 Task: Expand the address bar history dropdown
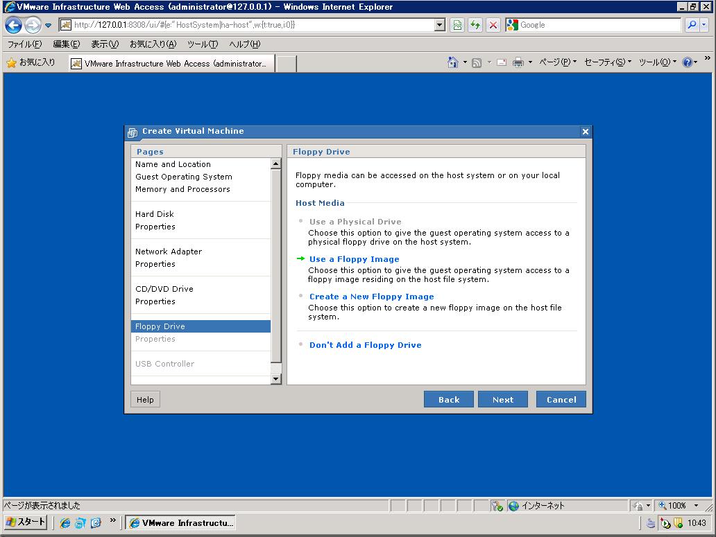click(440, 25)
